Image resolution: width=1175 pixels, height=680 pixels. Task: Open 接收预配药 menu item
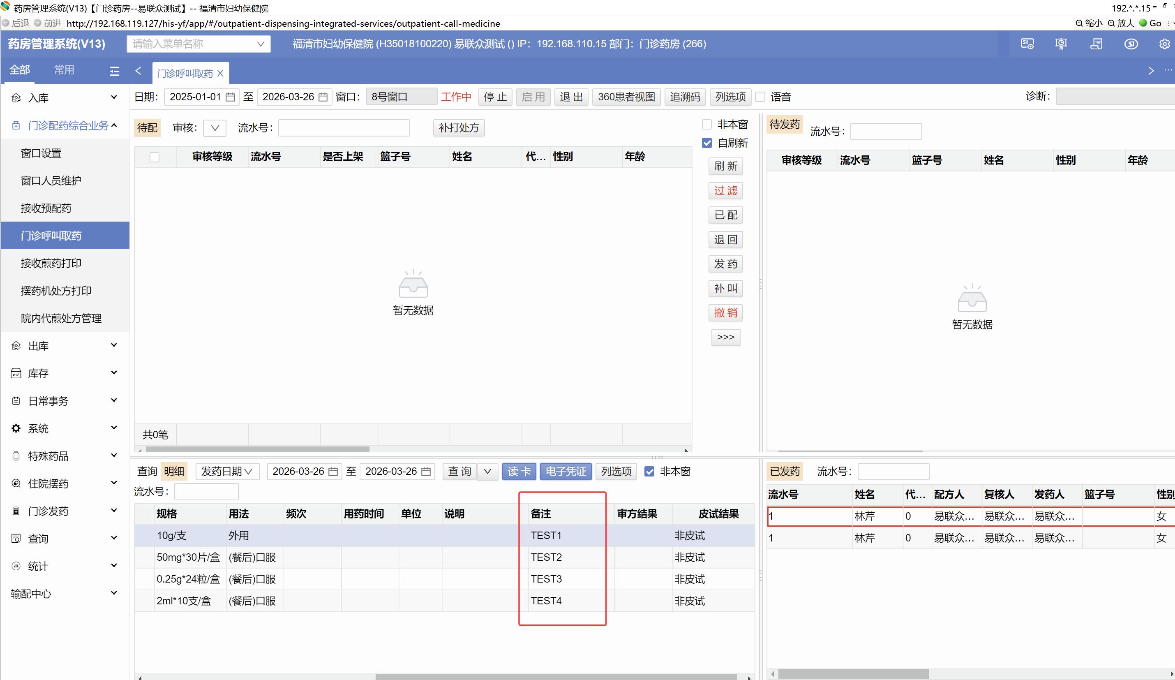46,208
